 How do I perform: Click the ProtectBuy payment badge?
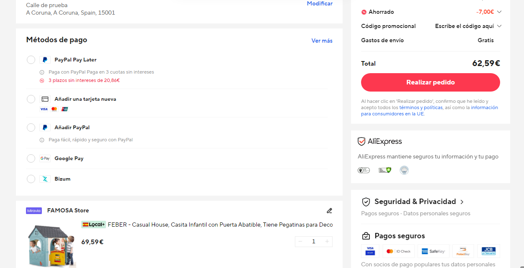(x=463, y=251)
